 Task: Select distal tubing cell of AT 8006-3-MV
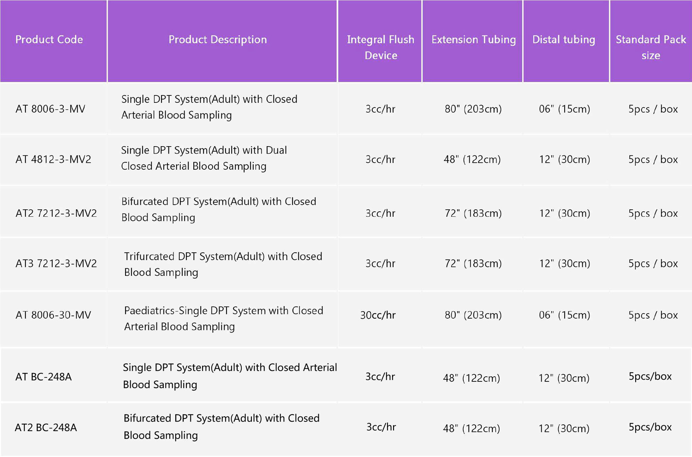[565, 109]
